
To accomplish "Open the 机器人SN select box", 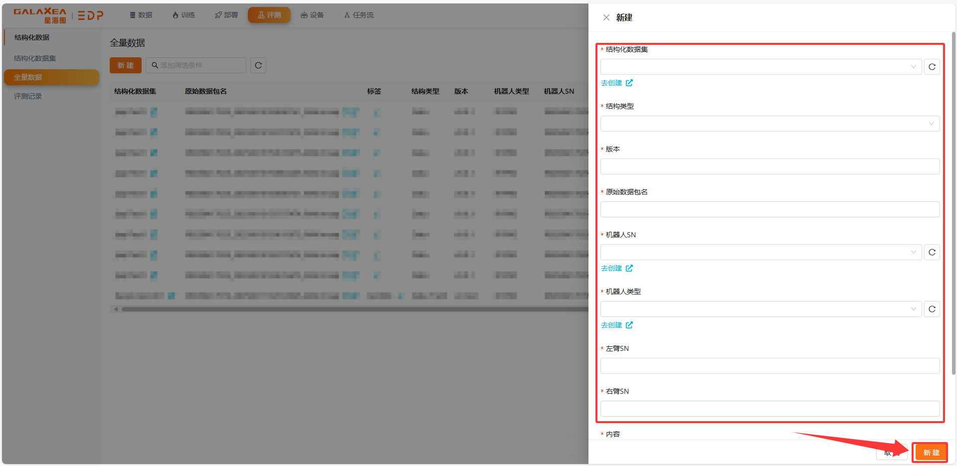I will [x=761, y=252].
